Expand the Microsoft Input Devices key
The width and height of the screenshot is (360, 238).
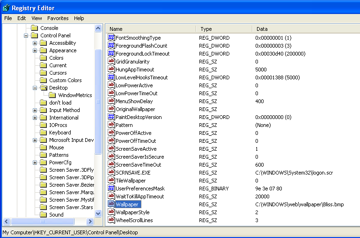[x=35, y=140]
